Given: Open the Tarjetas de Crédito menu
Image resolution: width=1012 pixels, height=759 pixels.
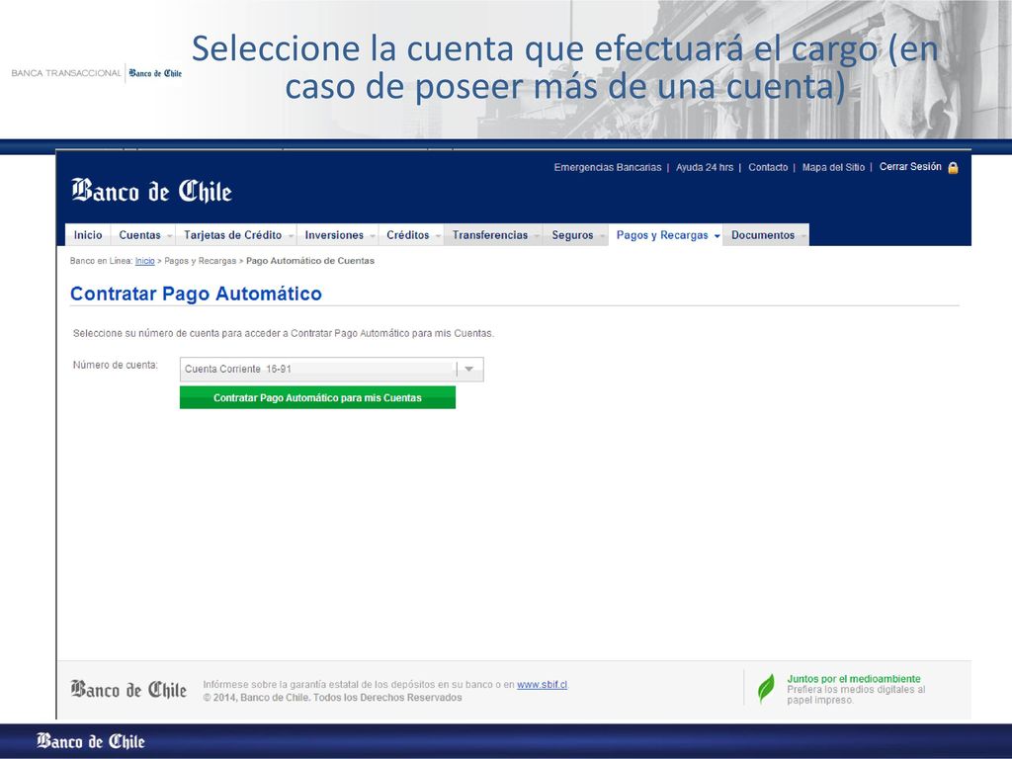Looking at the screenshot, I should pyautogui.click(x=237, y=235).
